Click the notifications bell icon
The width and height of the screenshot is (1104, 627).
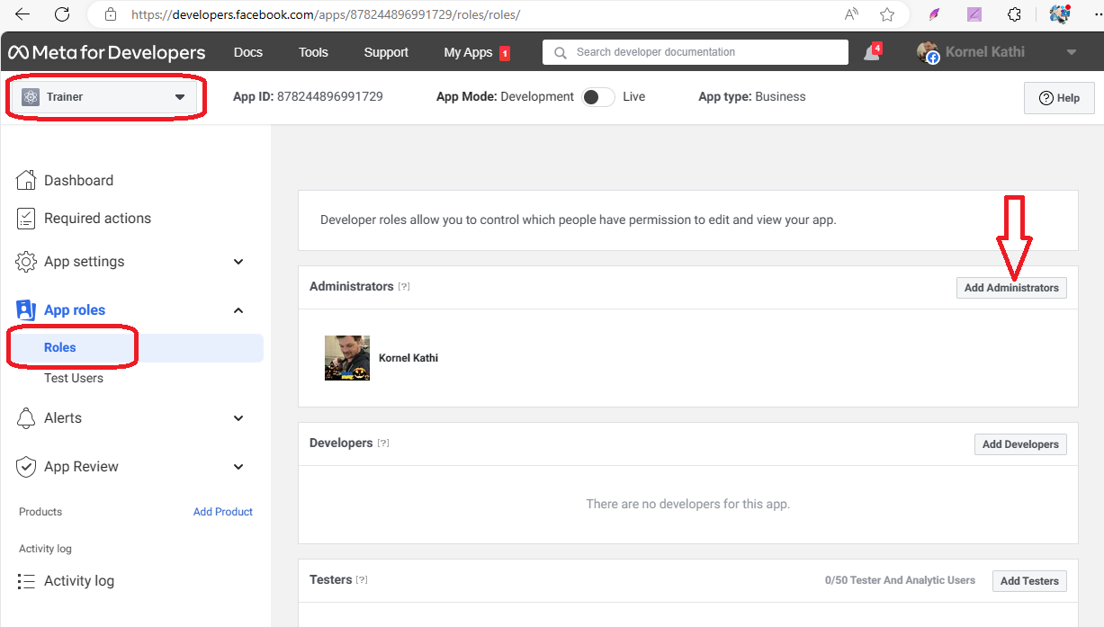pos(870,53)
